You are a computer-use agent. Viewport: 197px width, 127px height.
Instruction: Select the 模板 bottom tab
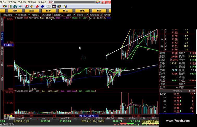(12, 118)
